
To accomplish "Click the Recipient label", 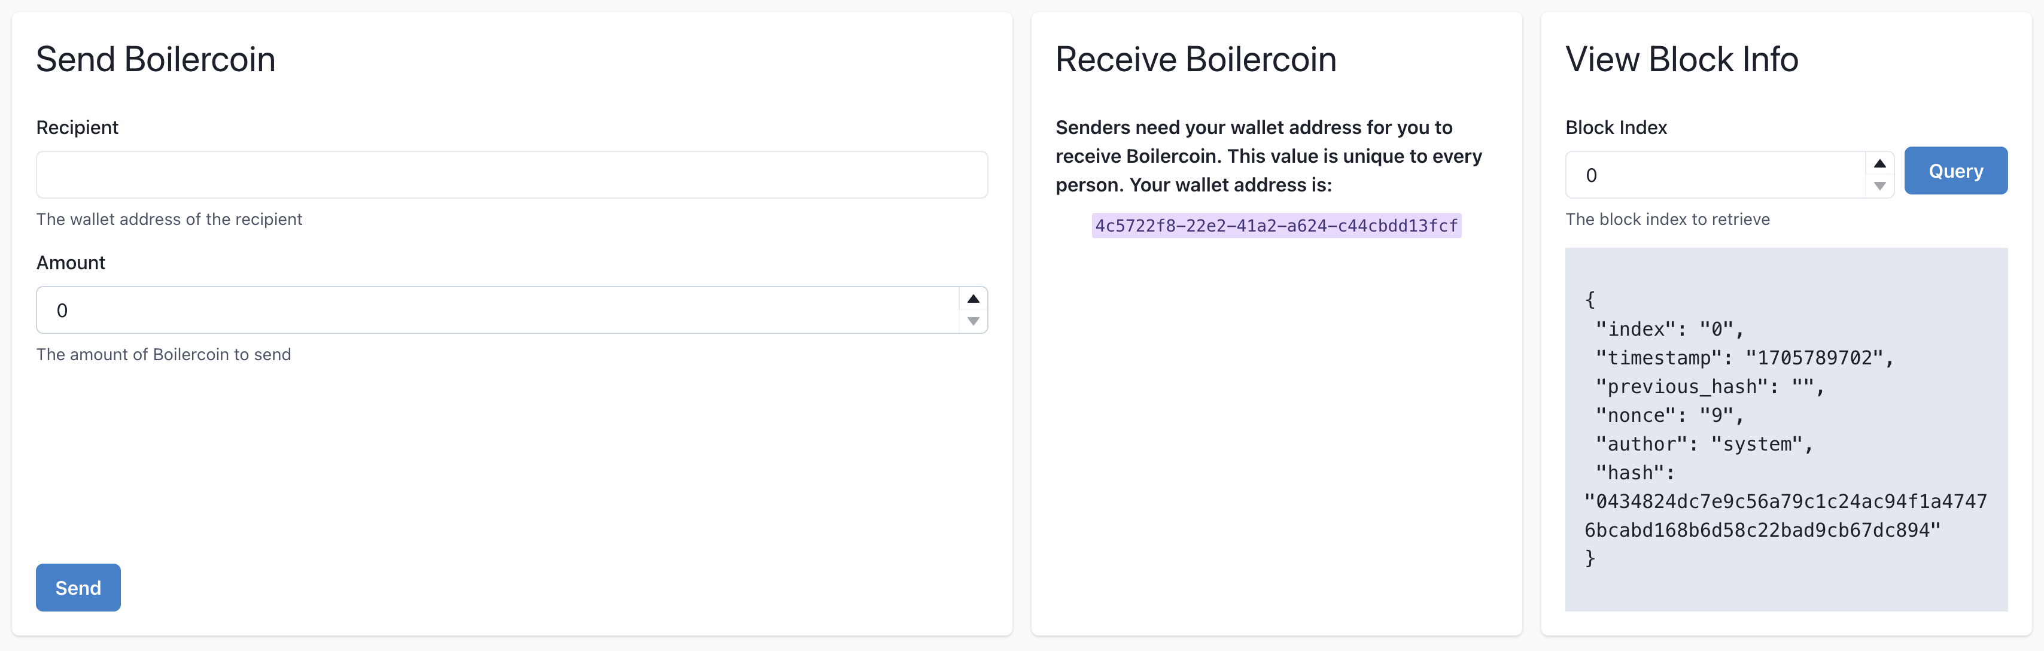I will coord(77,128).
